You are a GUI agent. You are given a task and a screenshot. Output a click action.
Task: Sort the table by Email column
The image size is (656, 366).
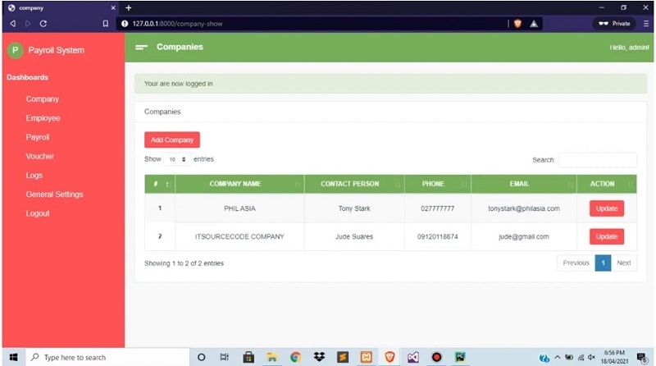pos(523,184)
